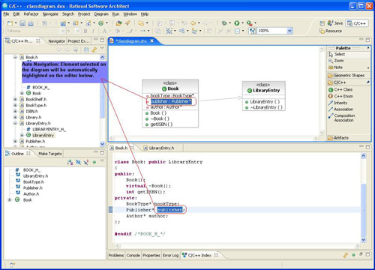Switch to the Make Targets tab
The width and height of the screenshot is (375, 270).
(49, 154)
